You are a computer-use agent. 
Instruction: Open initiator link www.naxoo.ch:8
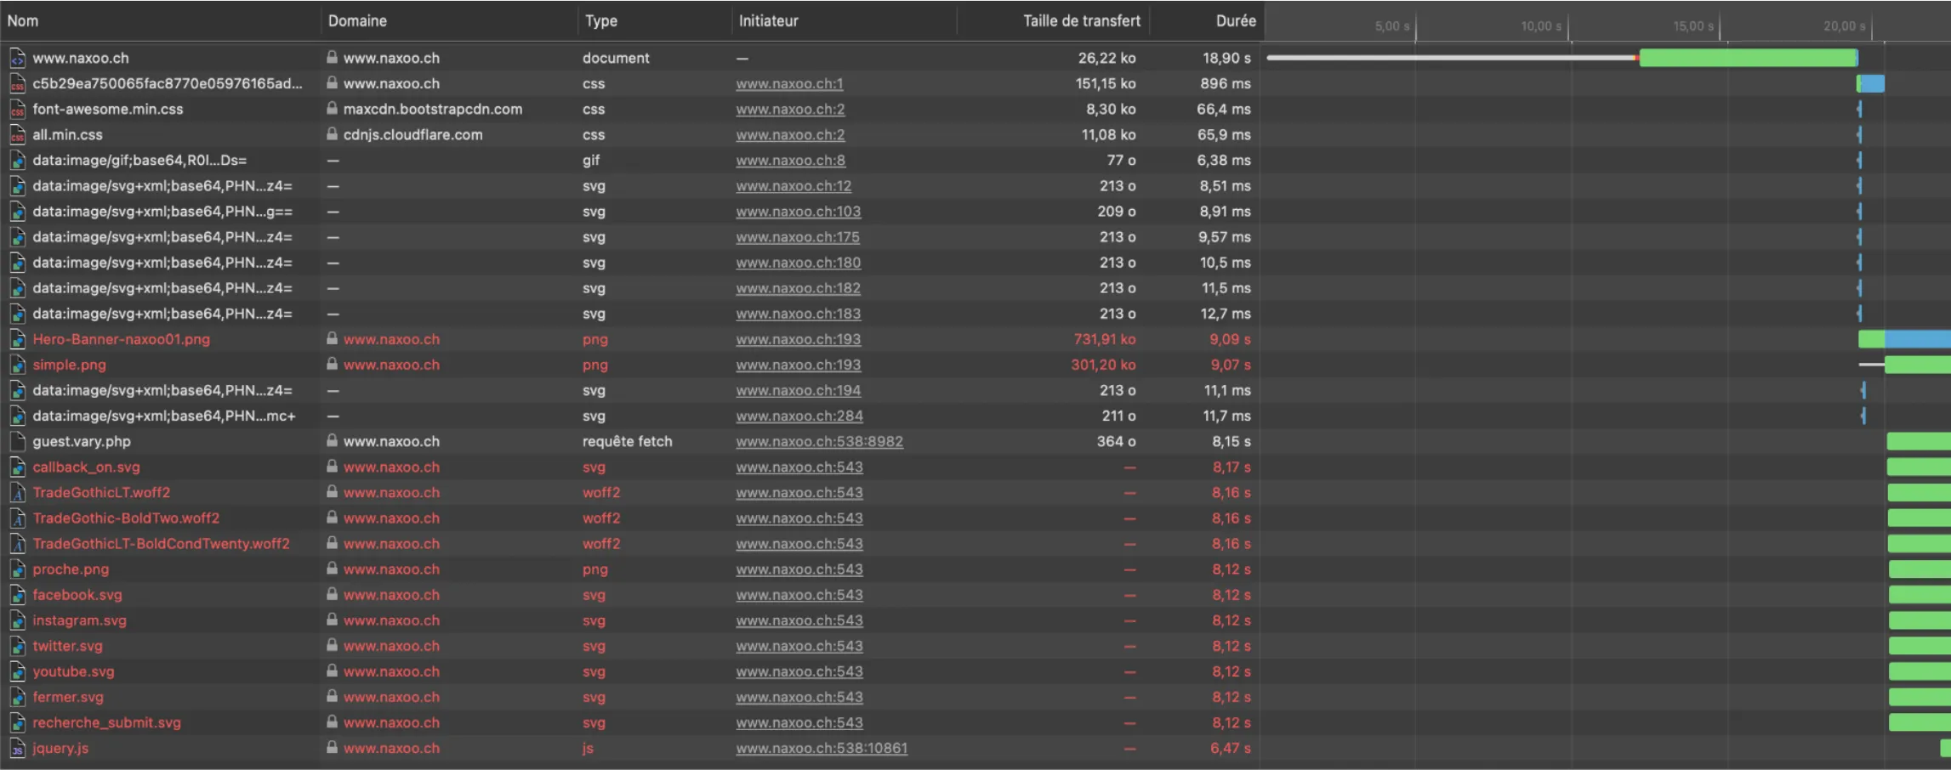pyautogui.click(x=790, y=161)
